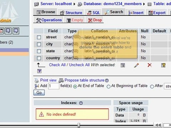Tick the street field checkbox

click(x=39, y=37)
